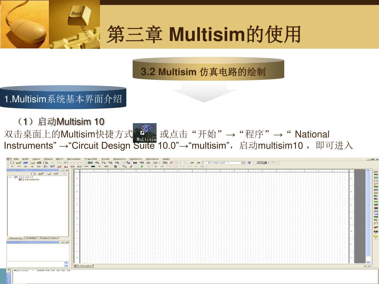Click the Place Source component icon

pyautogui.click(x=12, y=166)
